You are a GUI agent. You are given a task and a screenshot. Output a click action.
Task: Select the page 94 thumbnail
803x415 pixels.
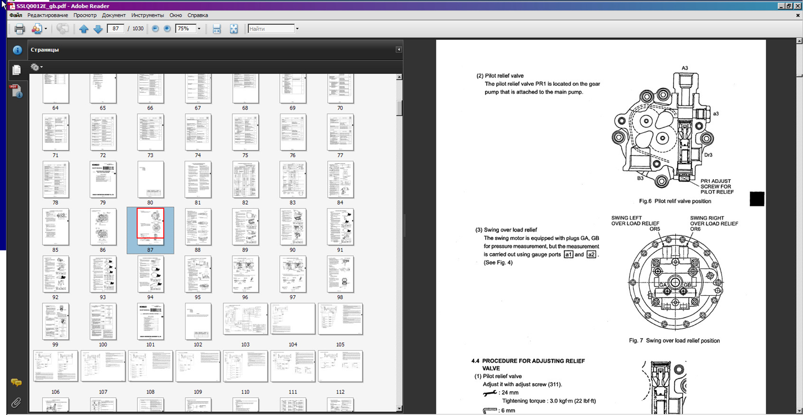point(150,274)
